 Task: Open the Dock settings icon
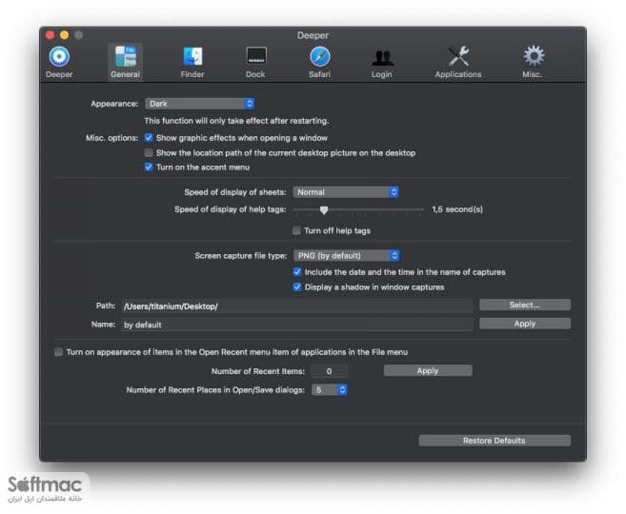click(255, 62)
